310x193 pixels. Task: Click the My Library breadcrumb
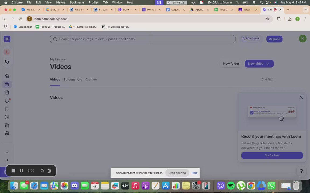pos(58,59)
